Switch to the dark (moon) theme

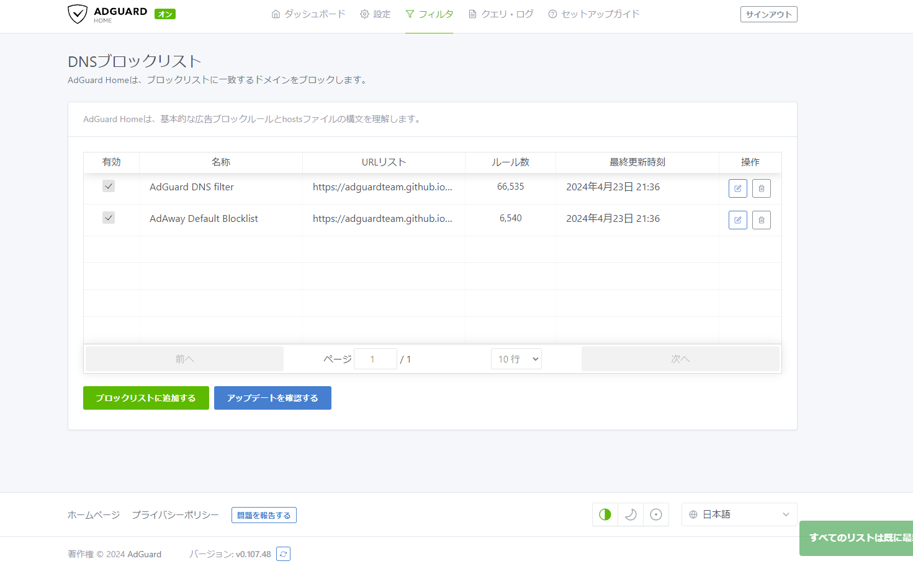[631, 514]
